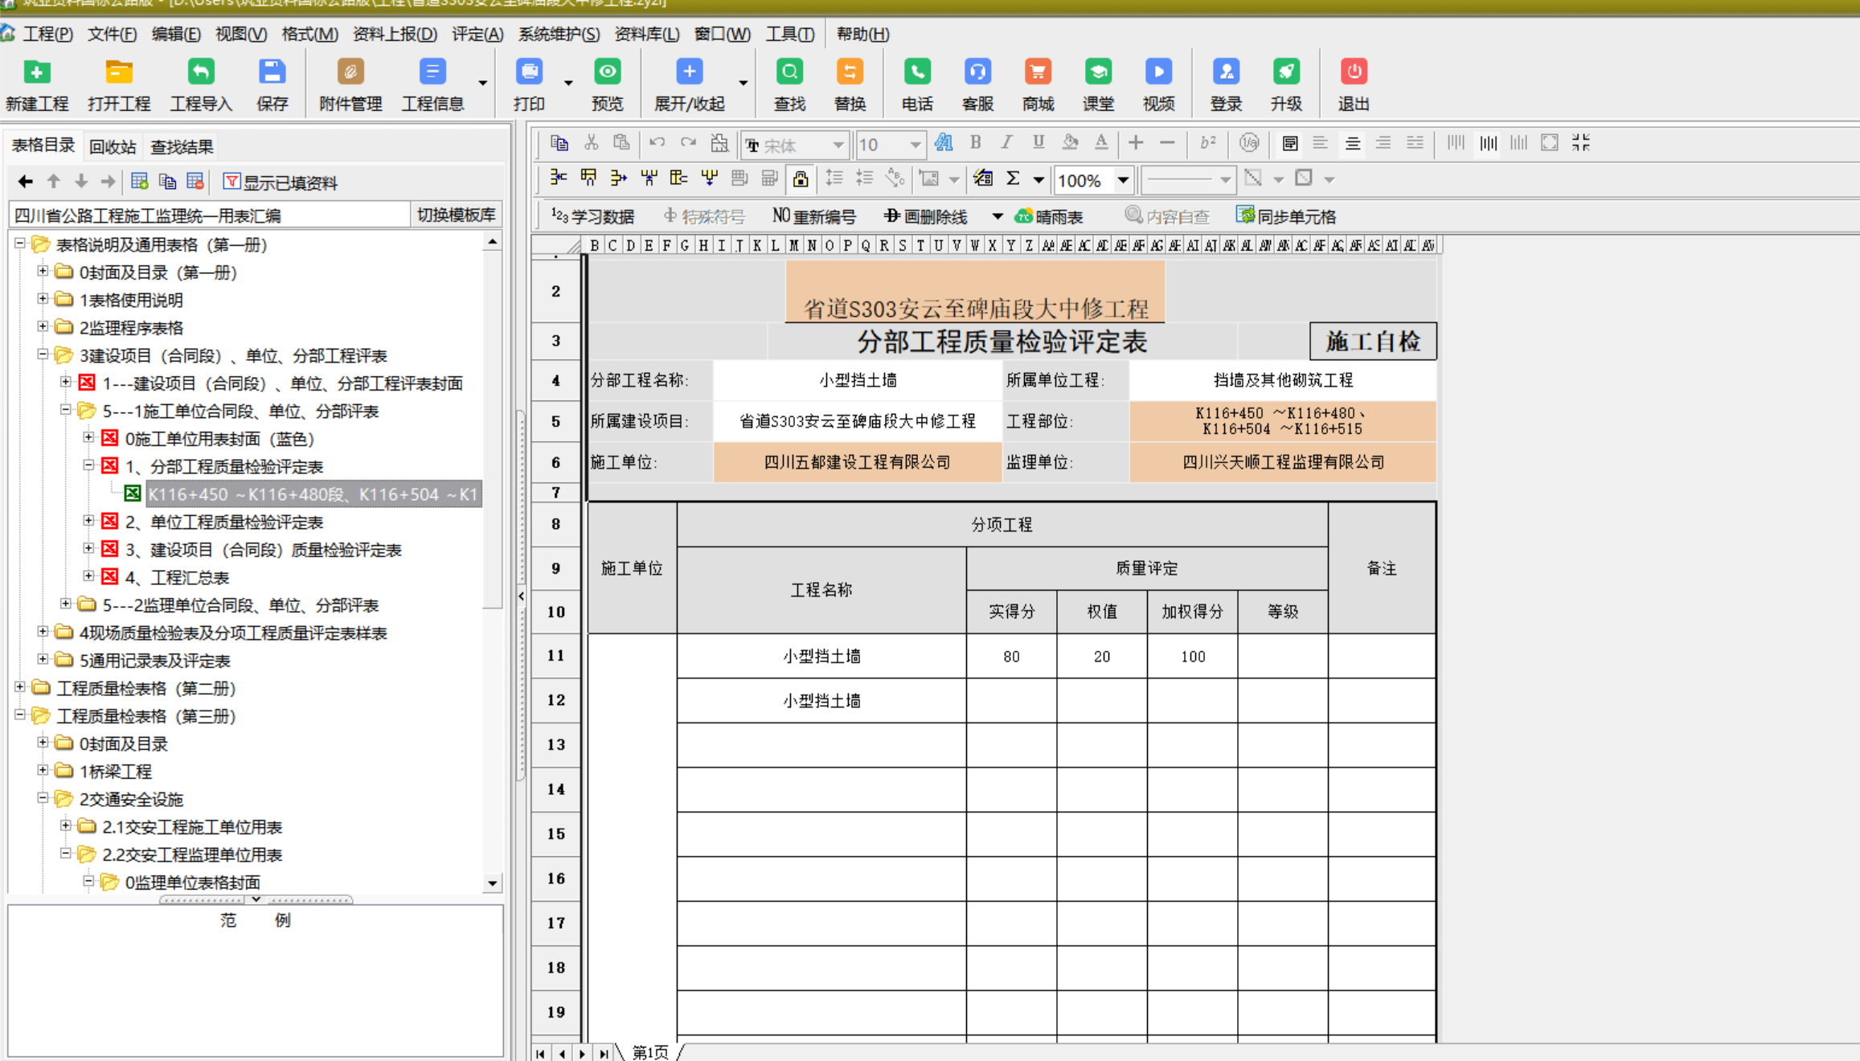Open the 商城 store icon
Image resolution: width=1860 pixels, height=1061 pixels.
(1038, 84)
